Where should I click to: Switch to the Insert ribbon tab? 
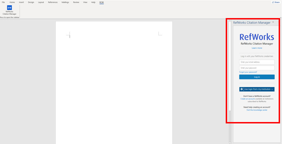pyautogui.click(x=21, y=2)
